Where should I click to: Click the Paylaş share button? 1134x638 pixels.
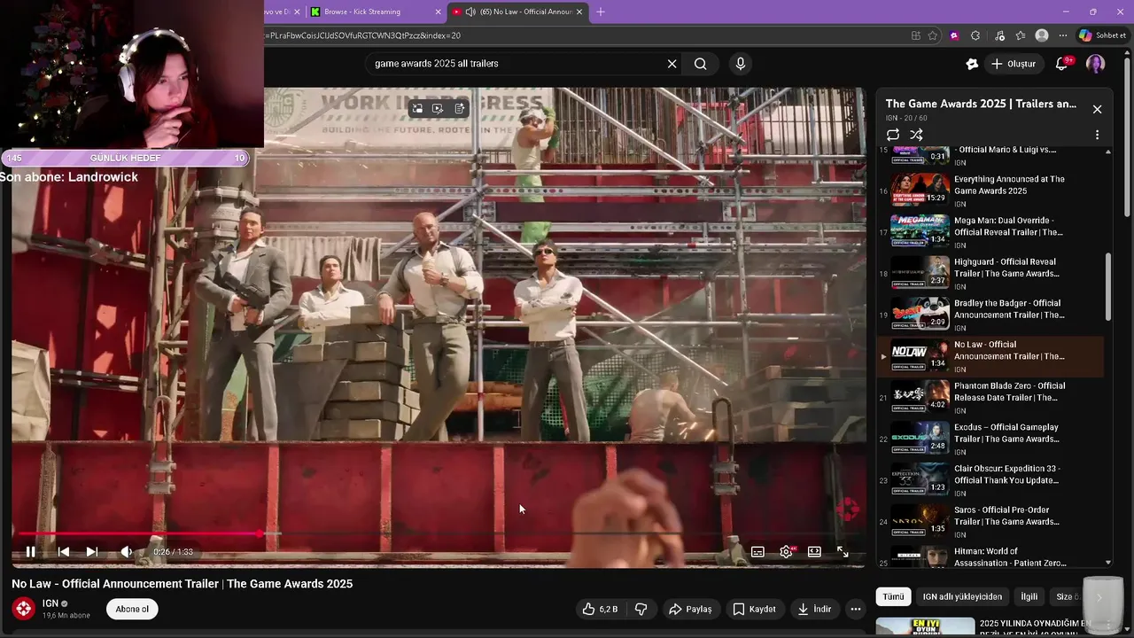(x=691, y=609)
